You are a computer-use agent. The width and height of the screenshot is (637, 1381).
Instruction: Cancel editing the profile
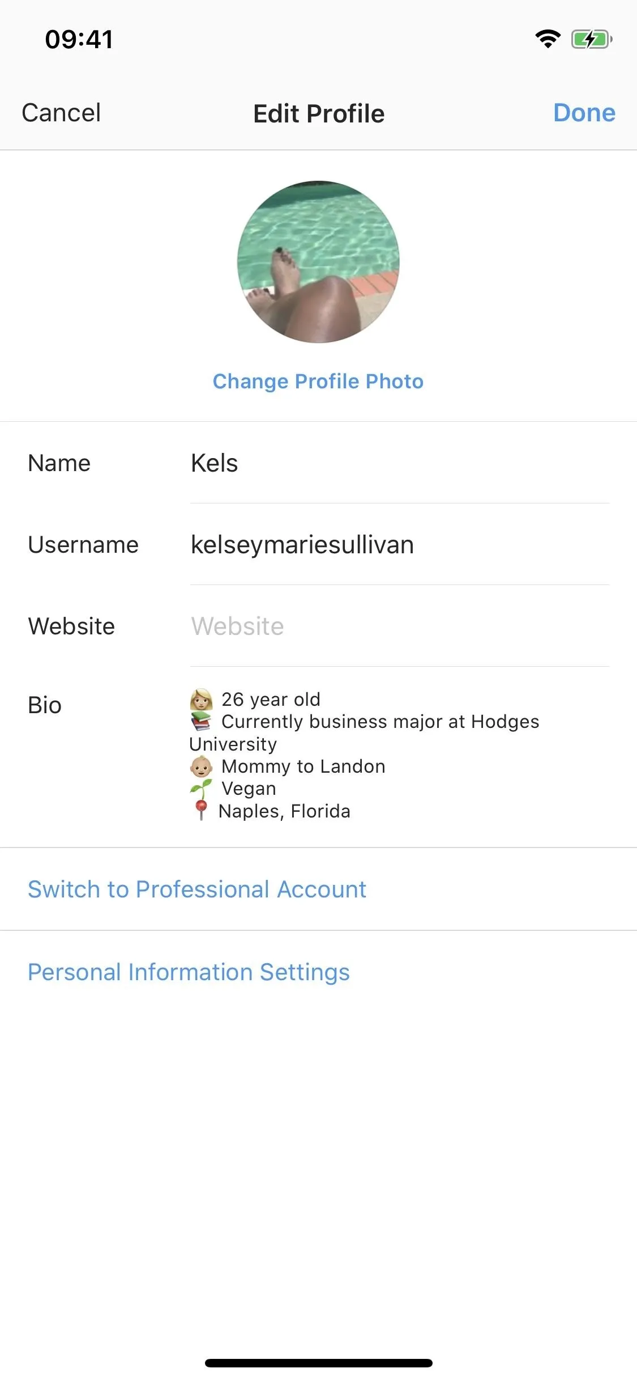click(61, 112)
